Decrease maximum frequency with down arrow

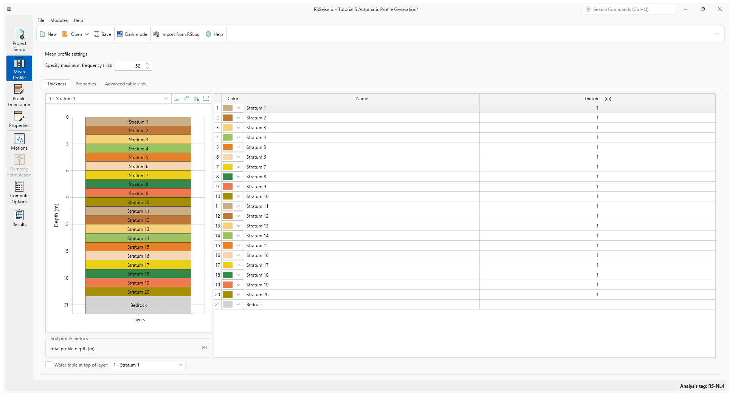pos(147,68)
